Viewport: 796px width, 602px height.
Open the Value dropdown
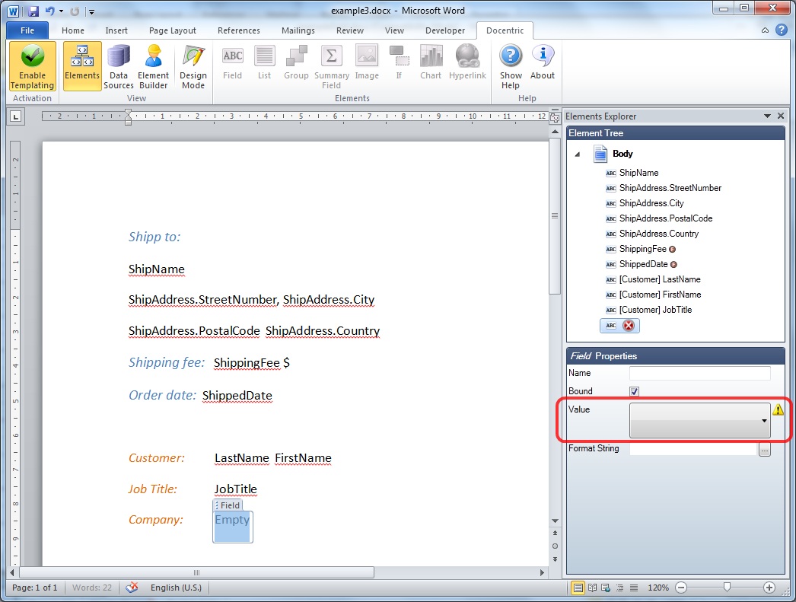coord(699,420)
